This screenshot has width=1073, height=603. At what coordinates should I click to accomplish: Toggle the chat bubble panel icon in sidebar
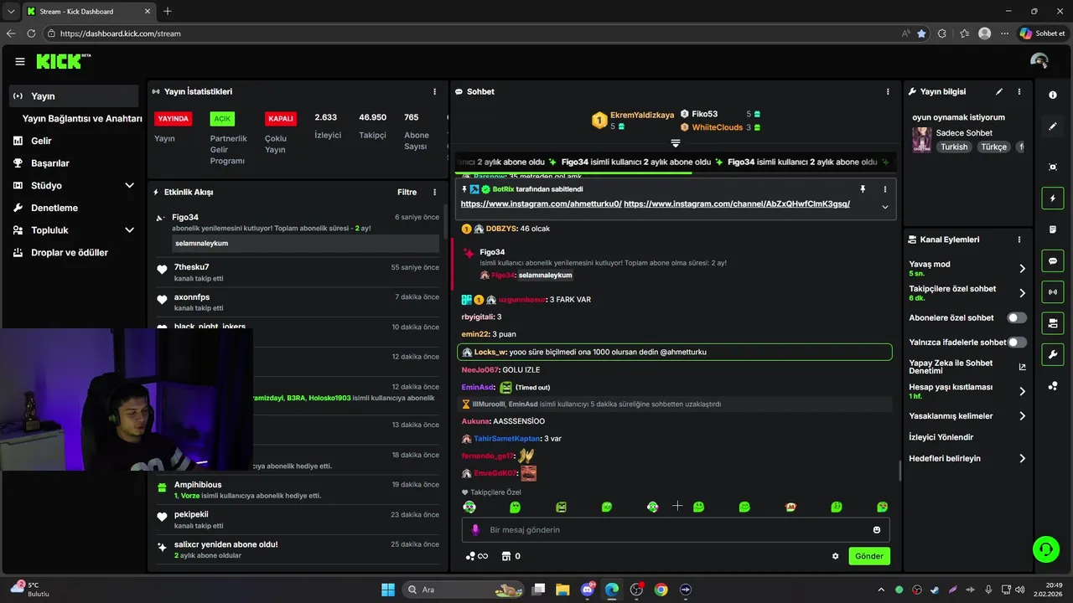1053,261
